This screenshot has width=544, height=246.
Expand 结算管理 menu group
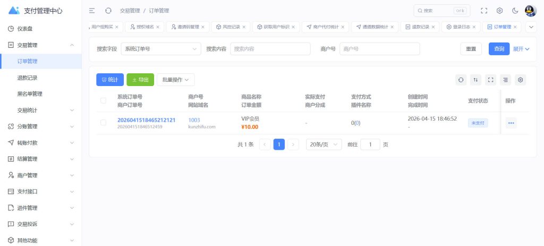tap(41, 159)
